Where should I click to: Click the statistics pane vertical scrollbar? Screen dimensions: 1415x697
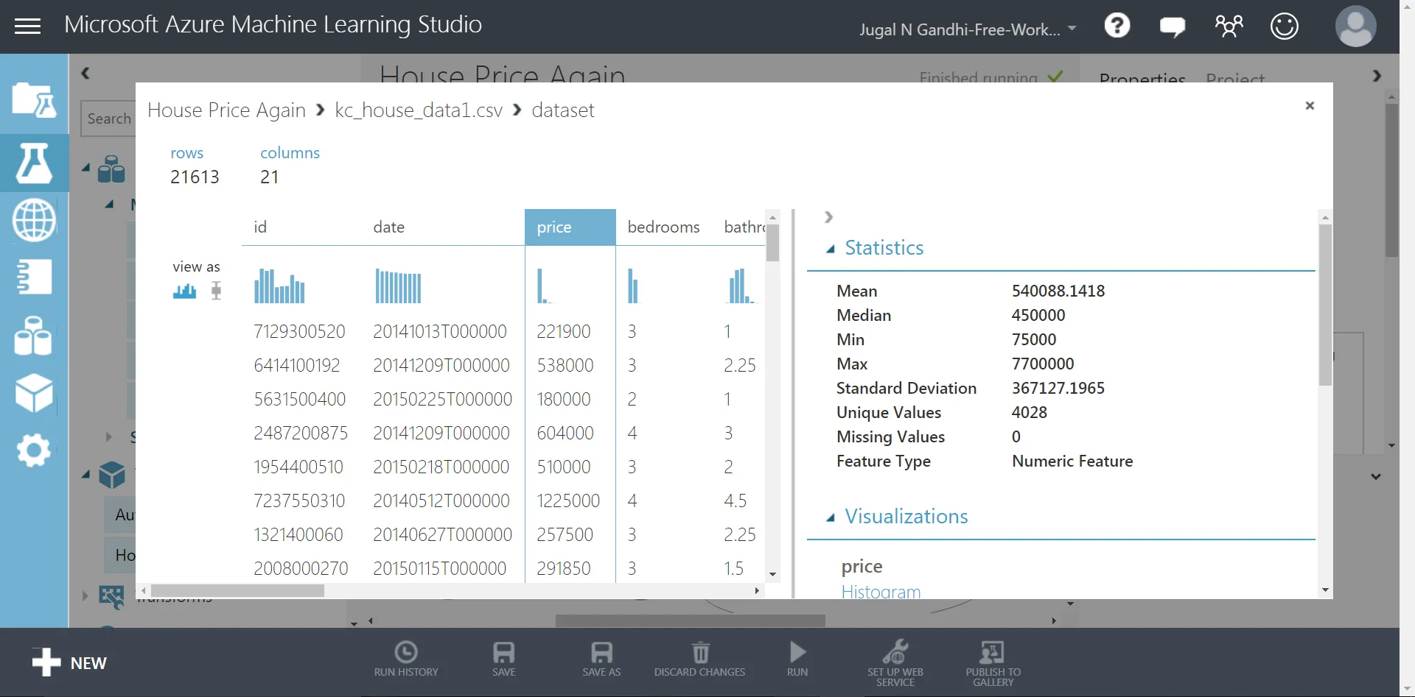point(1325,305)
